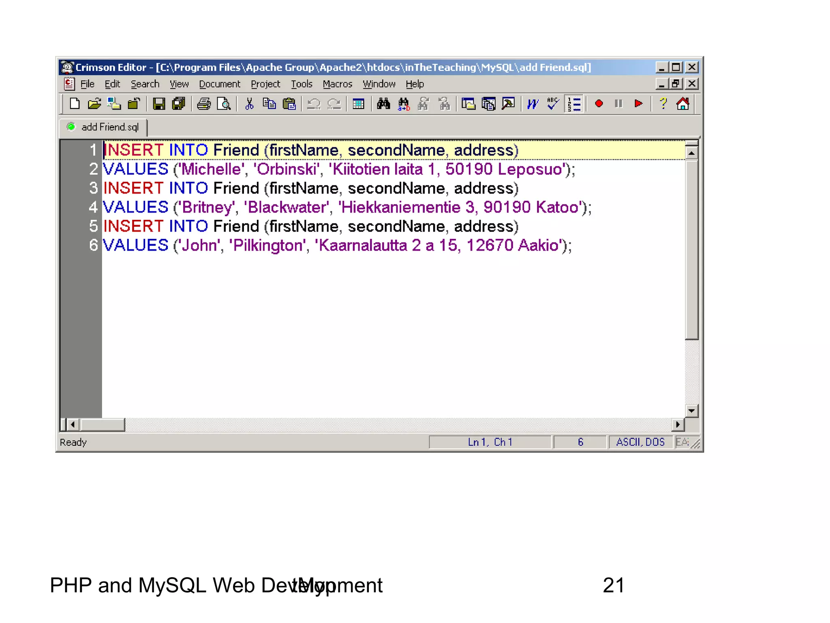Click 'Ln 1, Ch 1' status field
This screenshot has height=623, width=830.
(x=490, y=442)
